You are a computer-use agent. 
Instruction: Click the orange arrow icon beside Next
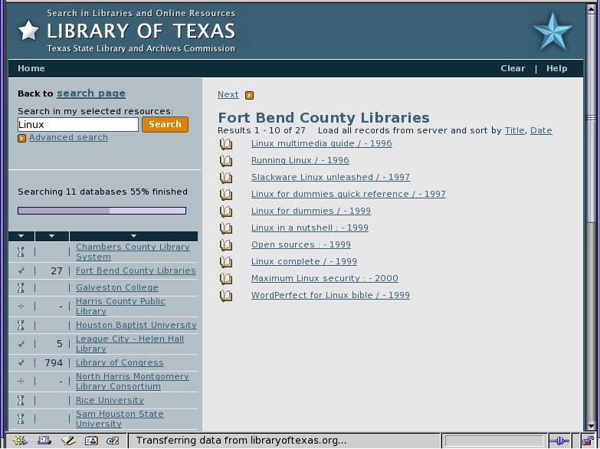coord(249,95)
